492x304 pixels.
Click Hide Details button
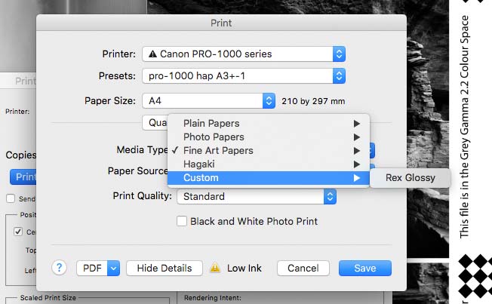pos(165,269)
